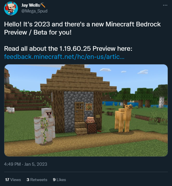This screenshot has width=172, height=186.
Task: Show the 9 Likes list
Action: point(59,180)
